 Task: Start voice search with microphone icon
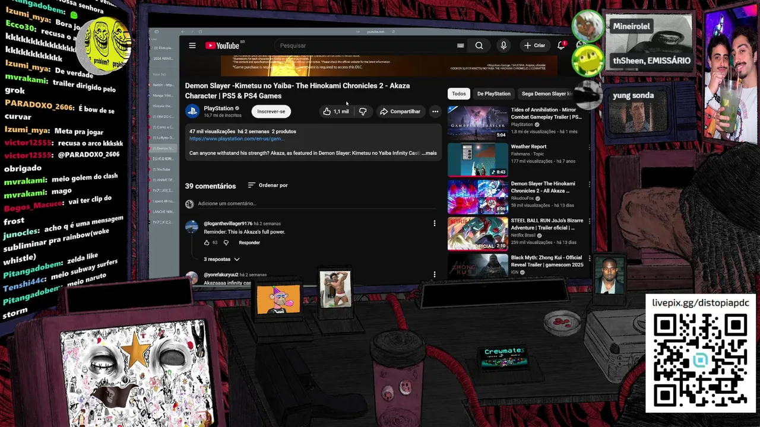(503, 46)
